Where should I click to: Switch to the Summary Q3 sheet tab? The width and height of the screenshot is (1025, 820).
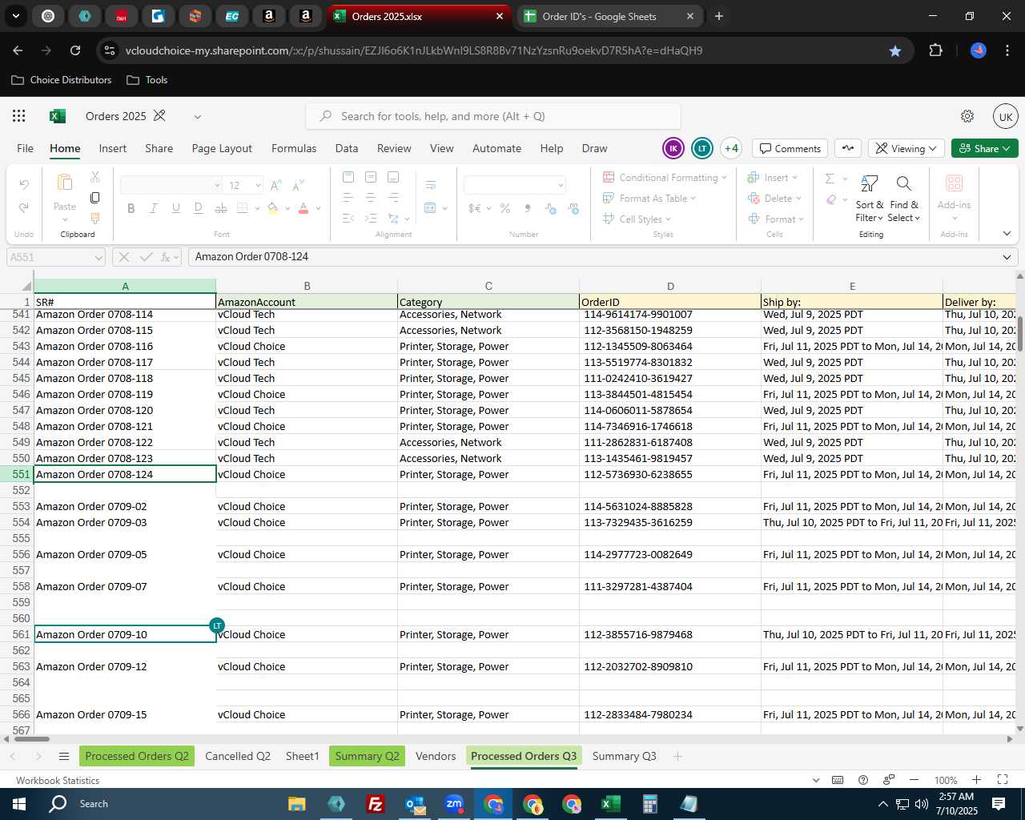[624, 756]
